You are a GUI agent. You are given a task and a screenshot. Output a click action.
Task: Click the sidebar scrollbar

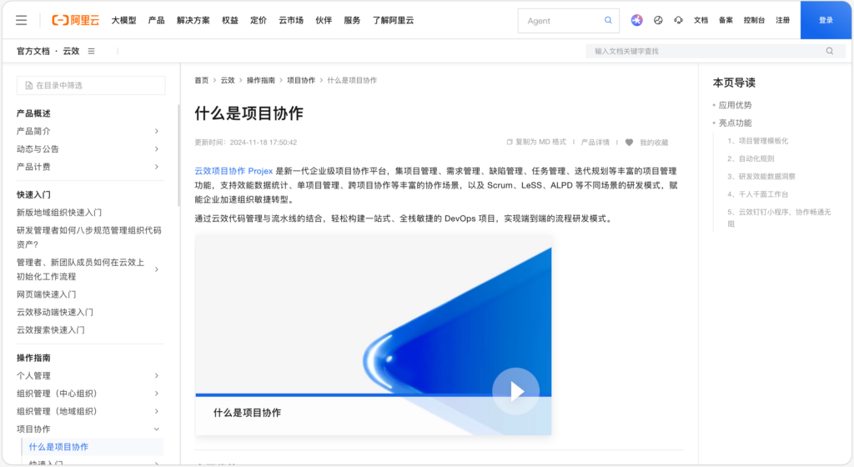[x=178, y=156]
